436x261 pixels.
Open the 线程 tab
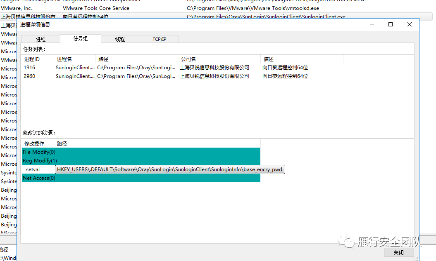point(120,39)
